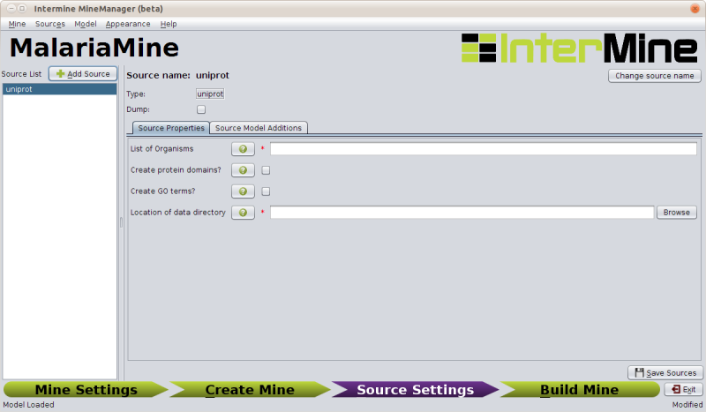Click the uniprot Type field
This screenshot has height=412, width=706.
click(x=210, y=94)
